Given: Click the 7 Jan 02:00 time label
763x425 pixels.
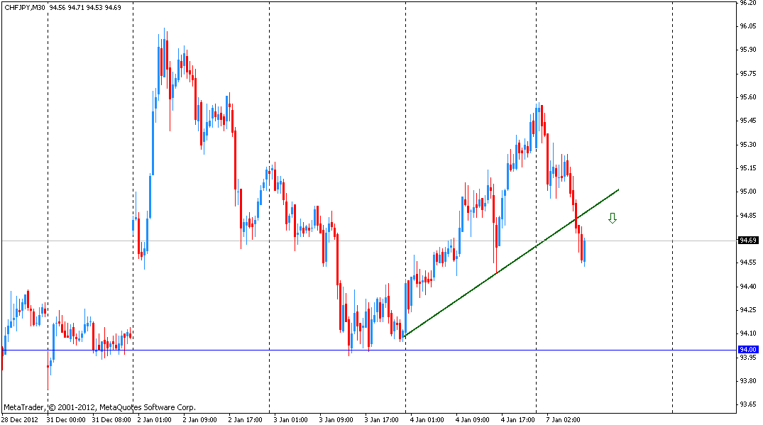Looking at the screenshot, I should pyautogui.click(x=563, y=419).
